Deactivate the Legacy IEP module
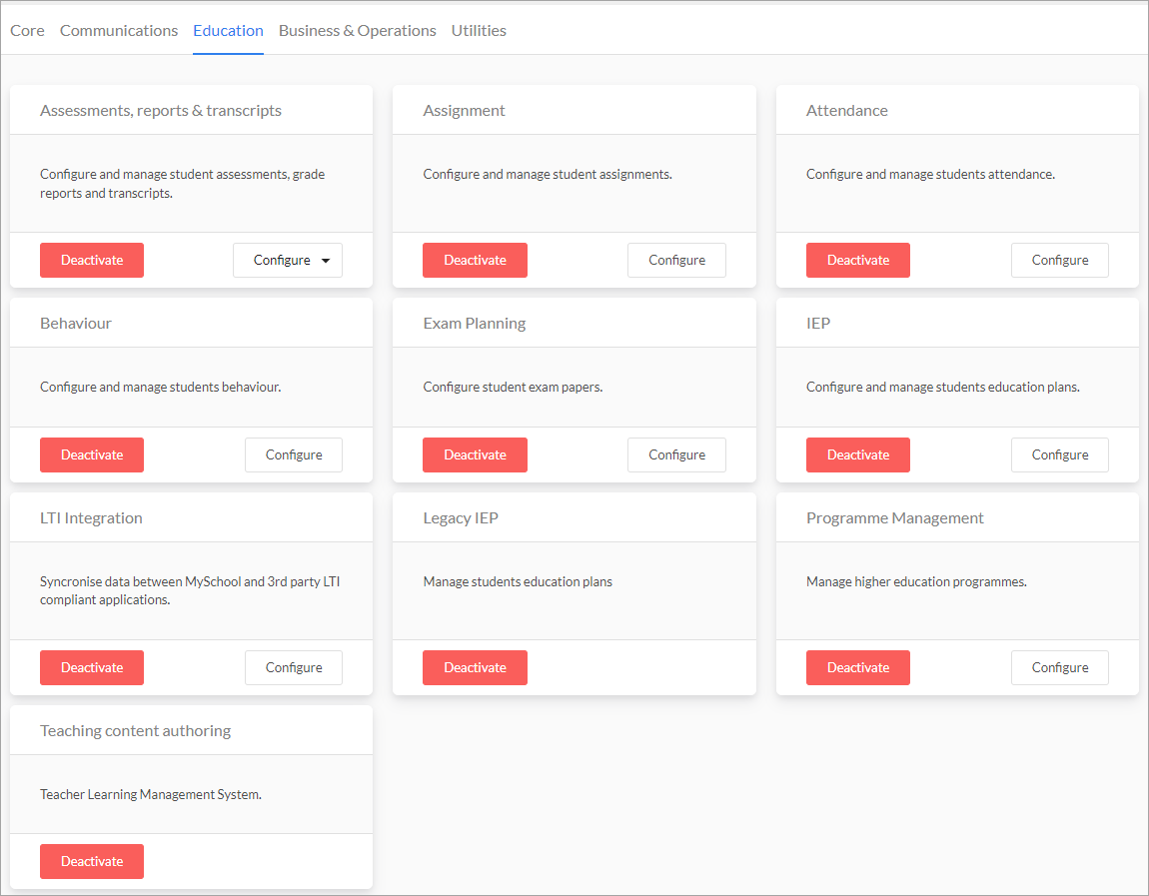The height and width of the screenshot is (896, 1149). pyautogui.click(x=475, y=667)
